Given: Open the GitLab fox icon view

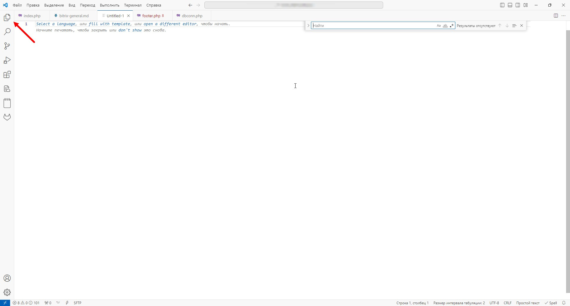Looking at the screenshot, I should (x=7, y=117).
